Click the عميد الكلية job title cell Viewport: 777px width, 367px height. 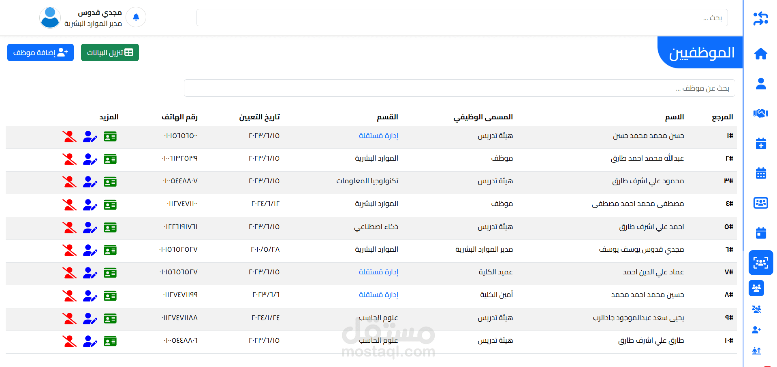[x=495, y=272]
